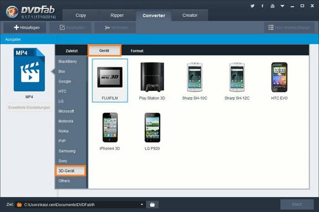
Task: Choose the FUJIFILM 3D device
Action: click(x=110, y=81)
